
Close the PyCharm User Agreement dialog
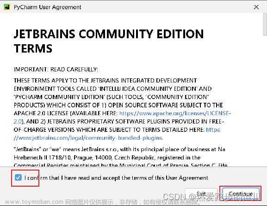[256, 7]
